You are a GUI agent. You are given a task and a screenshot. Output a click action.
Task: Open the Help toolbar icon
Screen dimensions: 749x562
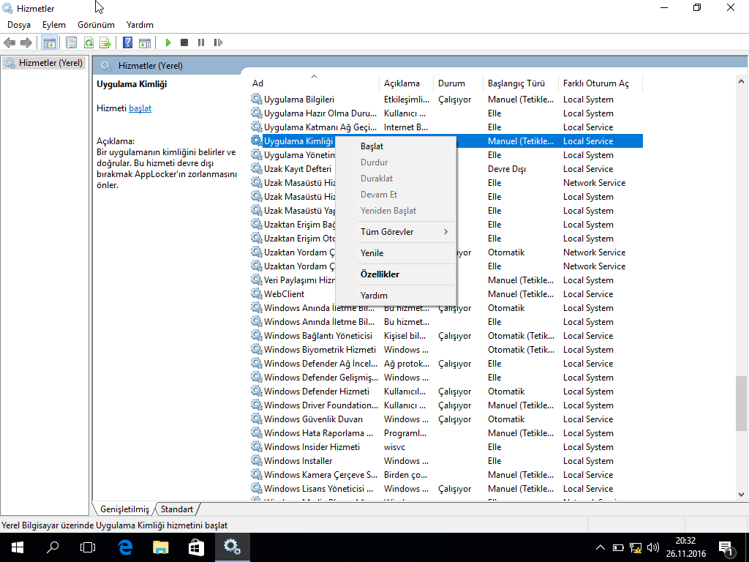coord(127,43)
